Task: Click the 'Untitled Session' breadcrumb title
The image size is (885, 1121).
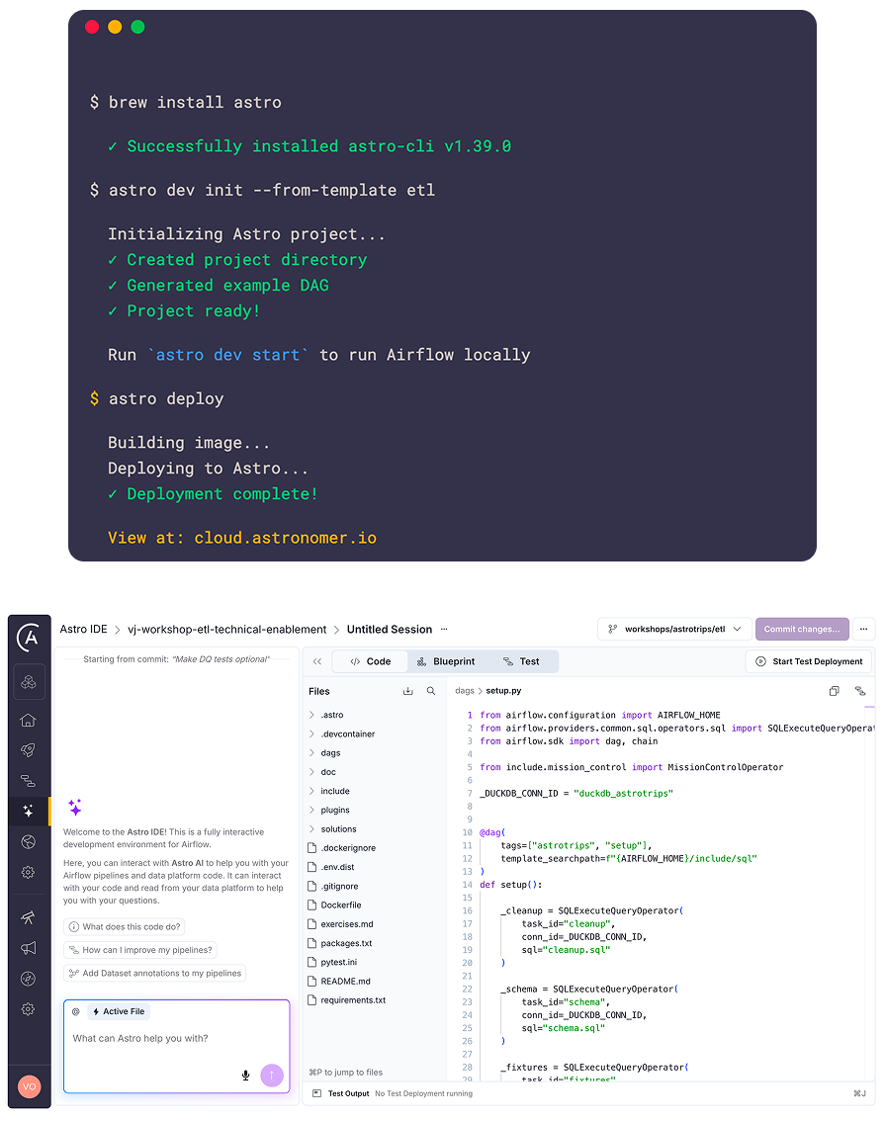Action: (390, 629)
